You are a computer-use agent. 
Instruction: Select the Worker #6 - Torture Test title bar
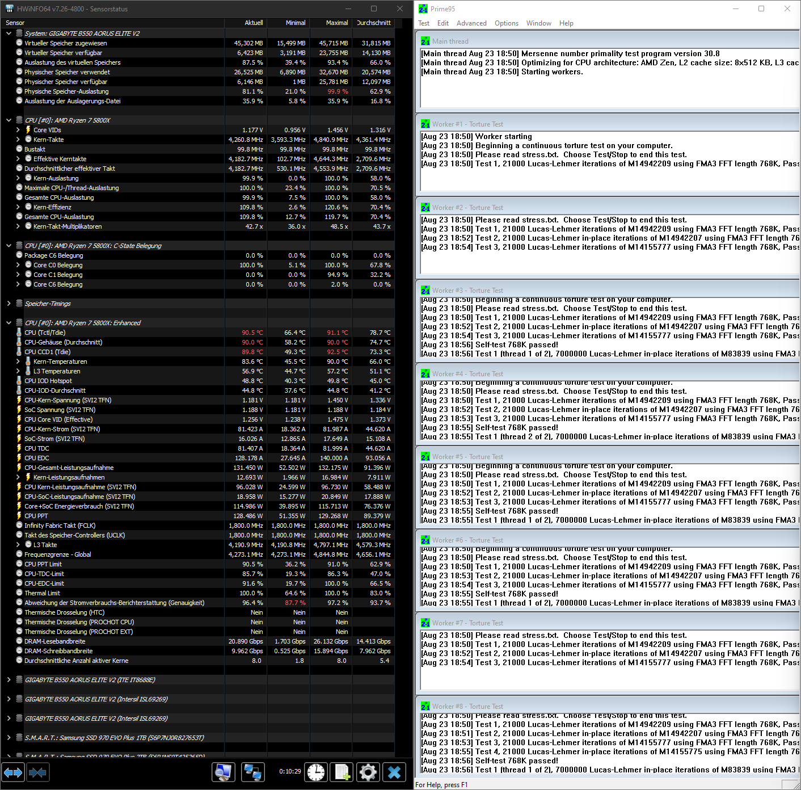(608, 540)
